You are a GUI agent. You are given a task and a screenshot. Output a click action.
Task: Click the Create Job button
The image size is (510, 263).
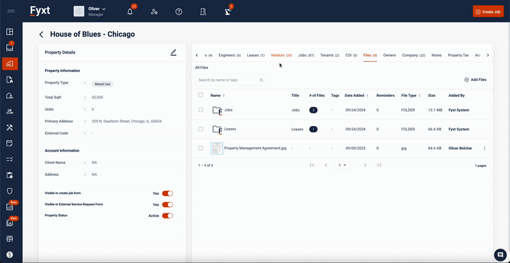coord(488,11)
